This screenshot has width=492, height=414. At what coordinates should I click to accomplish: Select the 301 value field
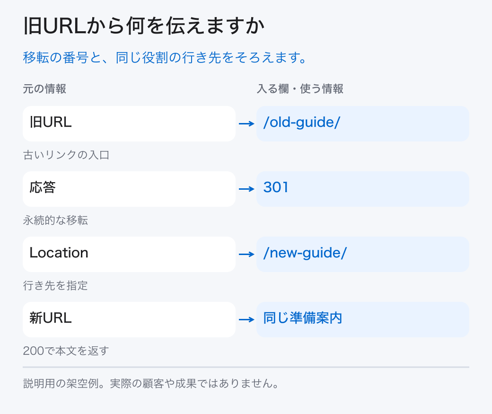(x=363, y=189)
